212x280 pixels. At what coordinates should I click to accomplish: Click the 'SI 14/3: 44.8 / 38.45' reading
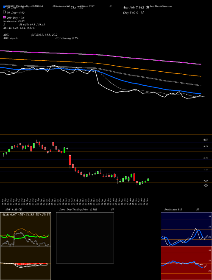coord(32,25)
